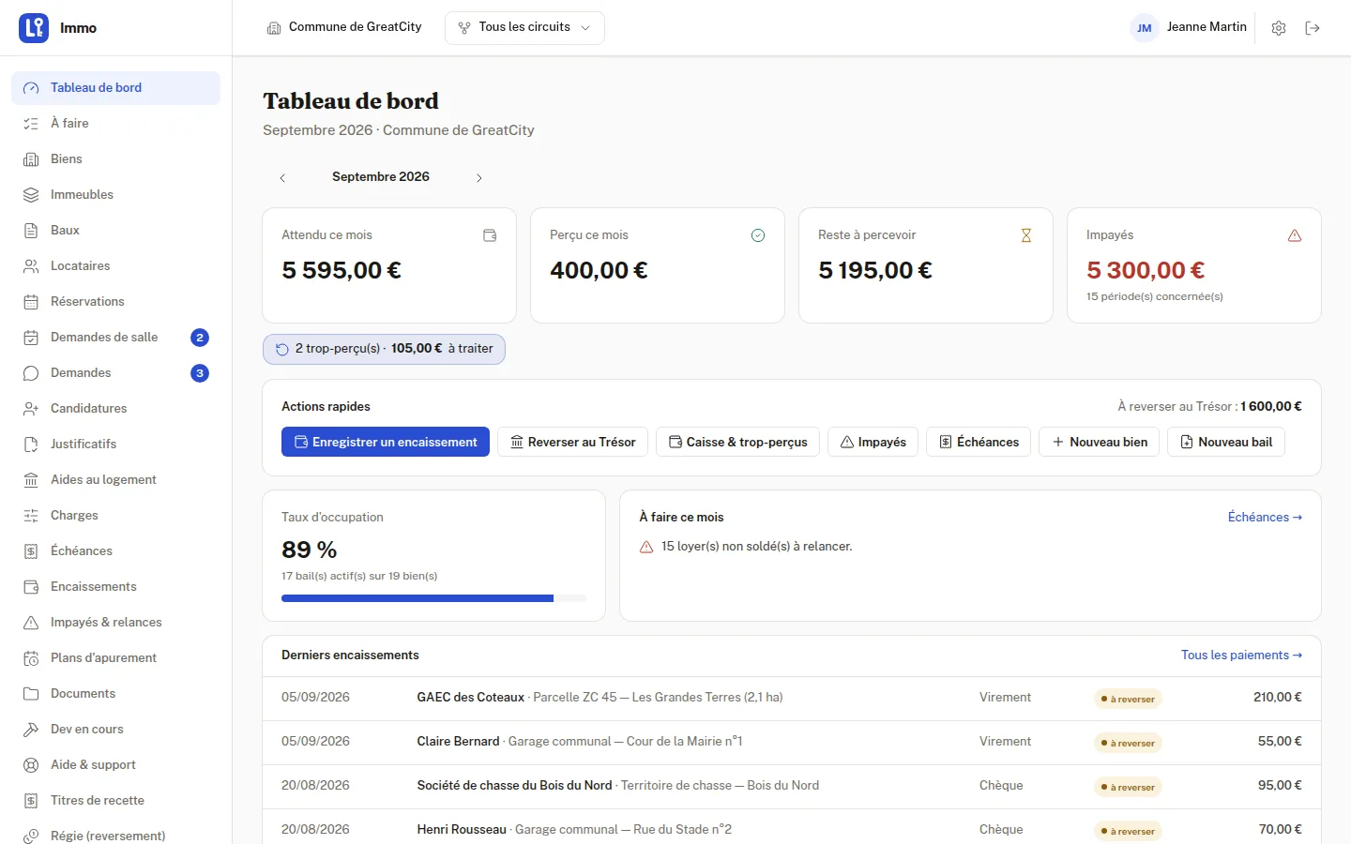Click the Immeubles layers icon in sidebar
Screen dimensions: 1351x844
[x=31, y=195]
